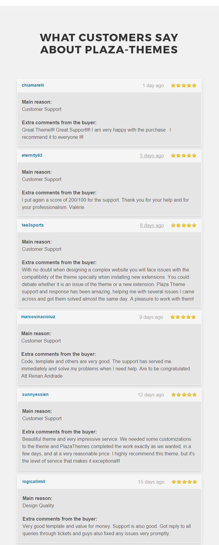Image resolution: width=219 pixels, height=545 pixels.
Task: Click the star rating on chiamarelli's review
Action: coord(184,85)
